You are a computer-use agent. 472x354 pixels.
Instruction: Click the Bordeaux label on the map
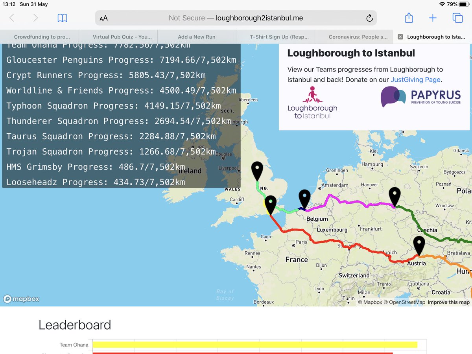click(x=264, y=302)
